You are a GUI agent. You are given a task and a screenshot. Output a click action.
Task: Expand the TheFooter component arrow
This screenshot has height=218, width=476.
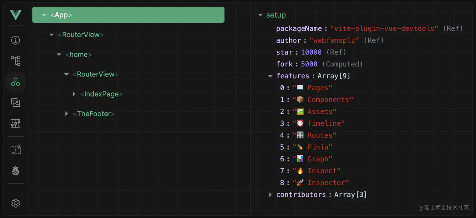[66, 114]
